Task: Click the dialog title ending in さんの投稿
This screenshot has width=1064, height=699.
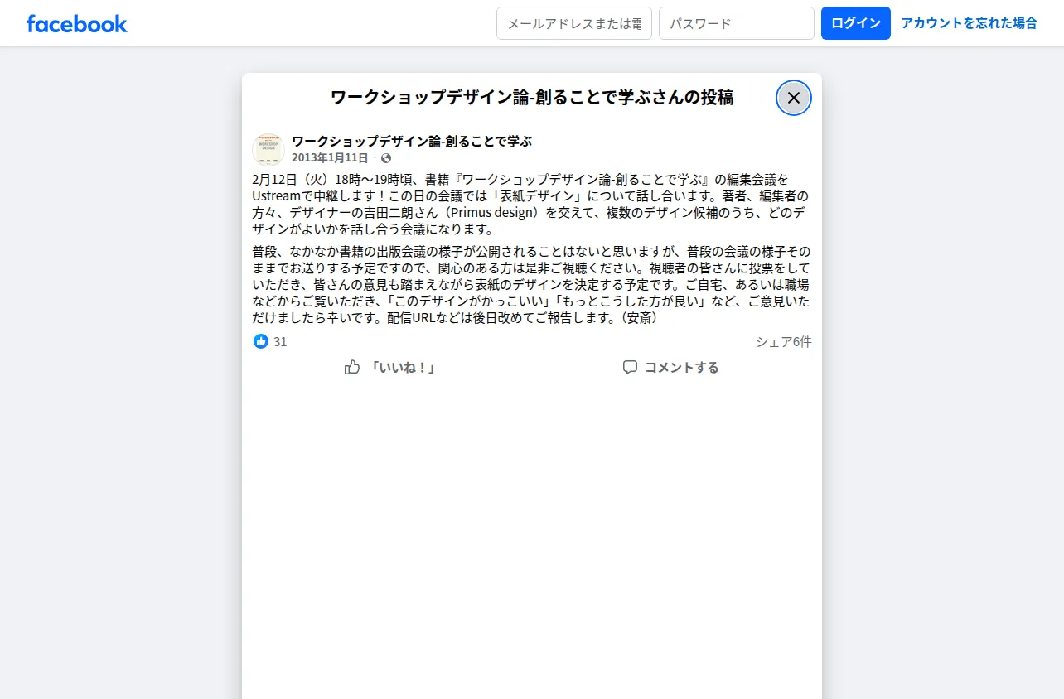Action: [x=532, y=98]
